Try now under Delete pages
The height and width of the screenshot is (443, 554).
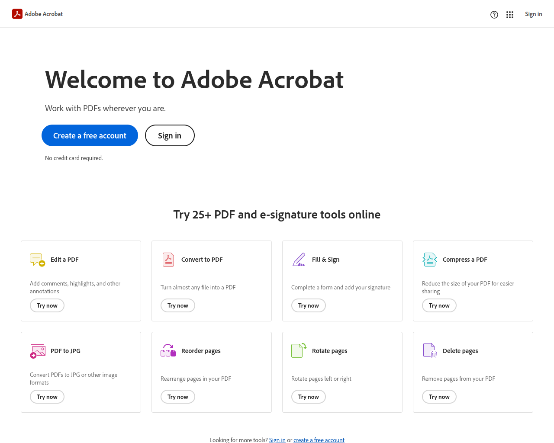click(439, 397)
